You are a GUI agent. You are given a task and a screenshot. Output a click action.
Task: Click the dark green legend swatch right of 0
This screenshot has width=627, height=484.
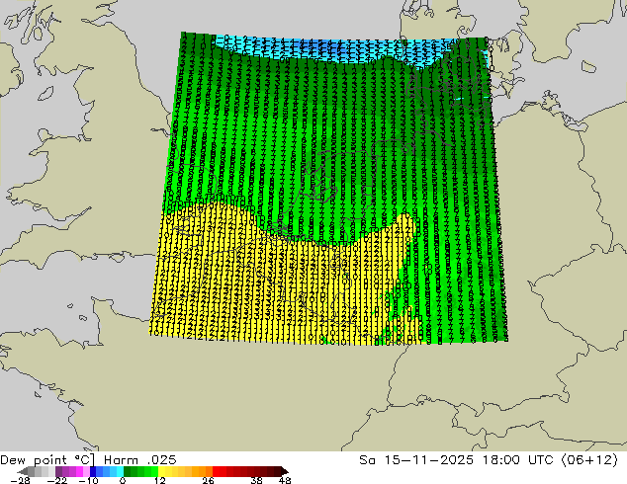(128, 471)
